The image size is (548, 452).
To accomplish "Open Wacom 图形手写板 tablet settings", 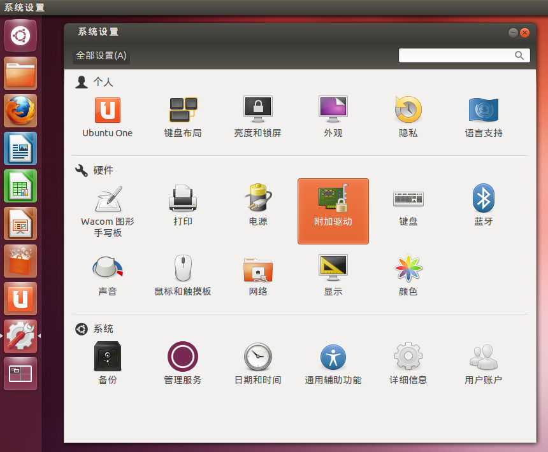I will [108, 211].
